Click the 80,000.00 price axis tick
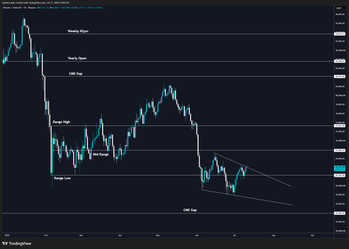The image size is (349, 249). coord(340,95)
